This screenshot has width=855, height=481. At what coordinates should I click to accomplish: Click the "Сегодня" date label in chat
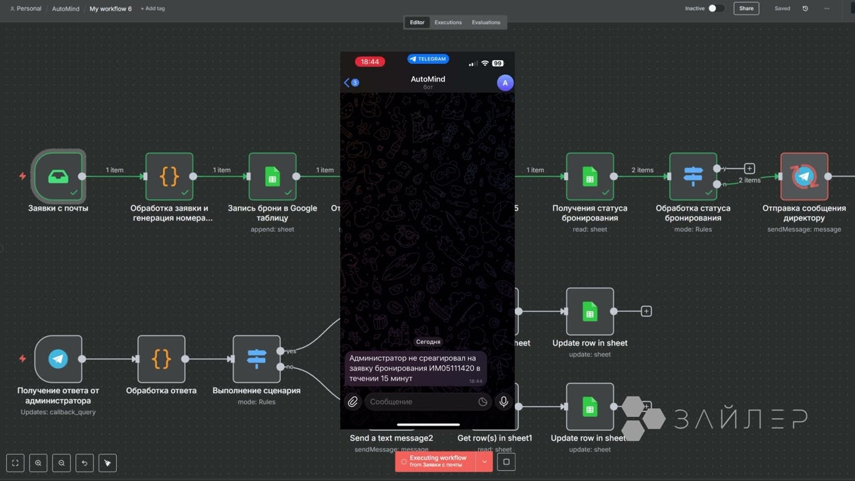(x=428, y=341)
